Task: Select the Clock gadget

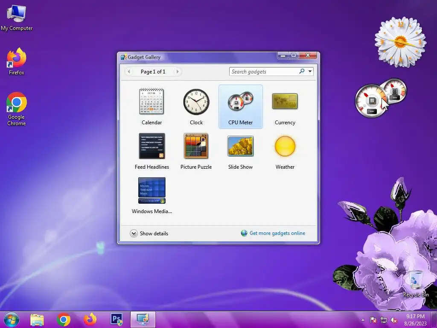Action: pos(196,106)
